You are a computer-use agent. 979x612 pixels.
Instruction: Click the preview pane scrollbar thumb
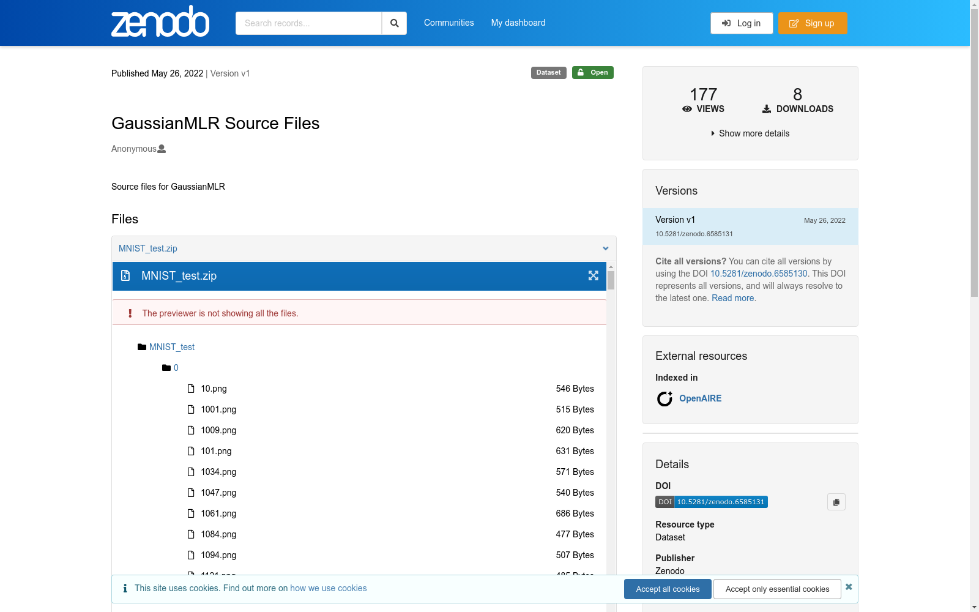[x=611, y=280]
